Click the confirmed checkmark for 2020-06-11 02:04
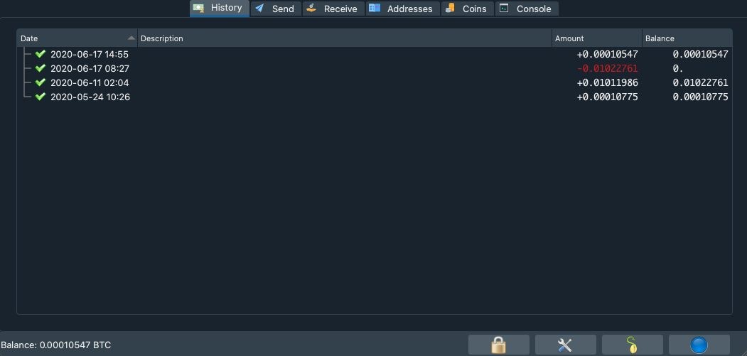Viewport: 747px width, 356px height. point(41,82)
